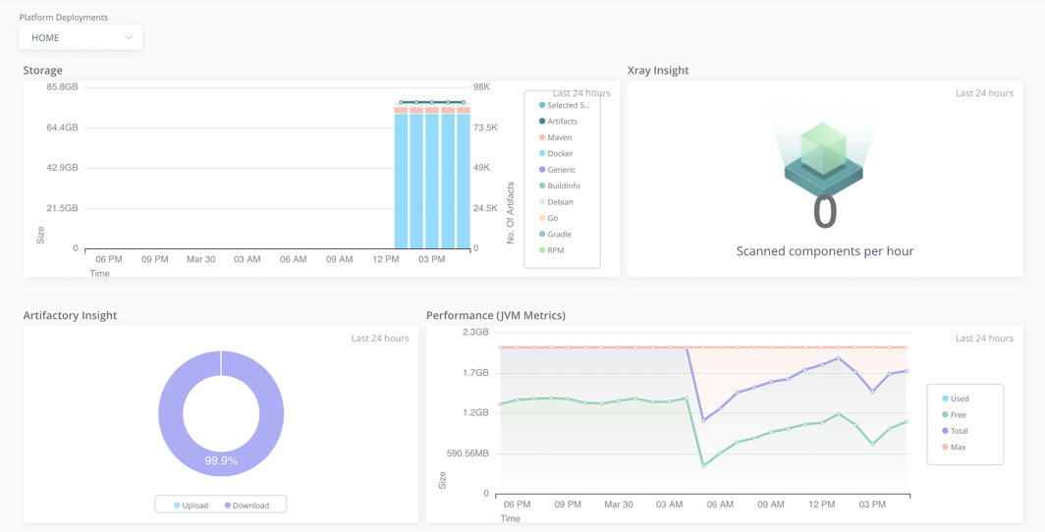Click the RPM legend entry
1045x532 pixels.
click(x=555, y=250)
